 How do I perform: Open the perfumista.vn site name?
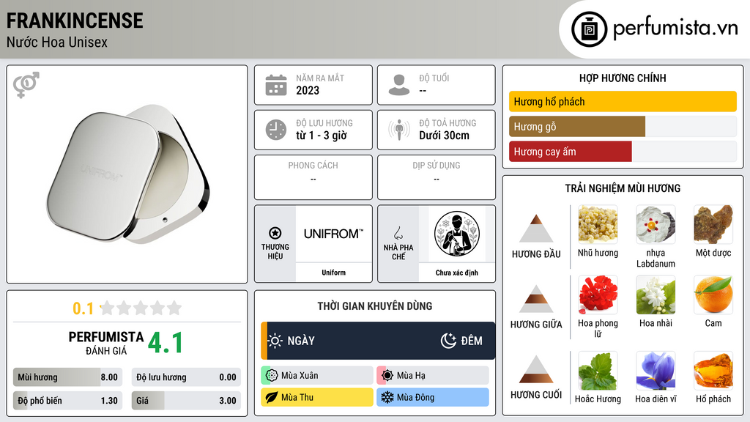(675, 29)
